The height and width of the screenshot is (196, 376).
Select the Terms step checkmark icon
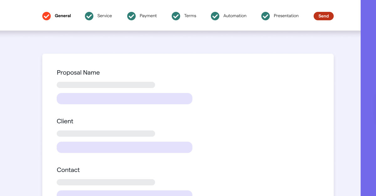pos(176,16)
